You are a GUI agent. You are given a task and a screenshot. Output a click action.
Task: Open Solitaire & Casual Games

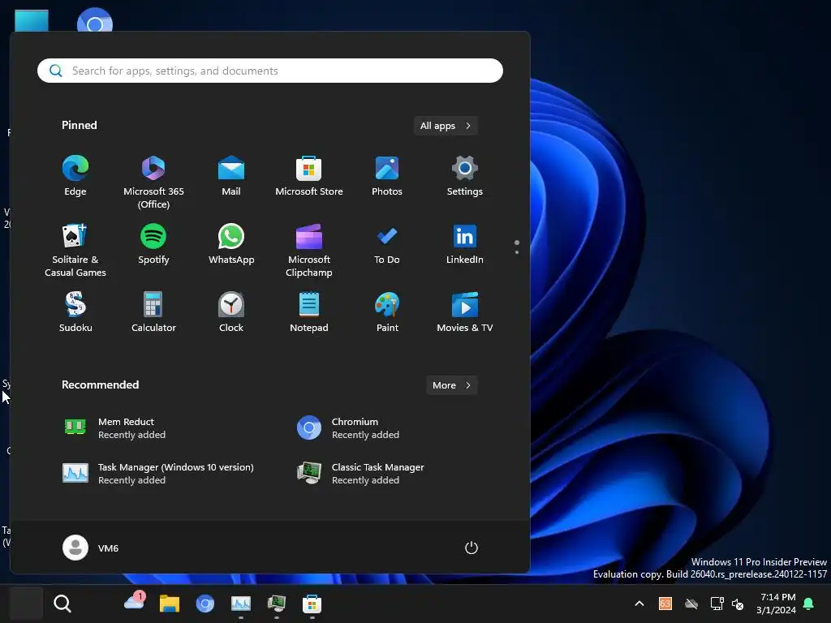click(x=75, y=250)
